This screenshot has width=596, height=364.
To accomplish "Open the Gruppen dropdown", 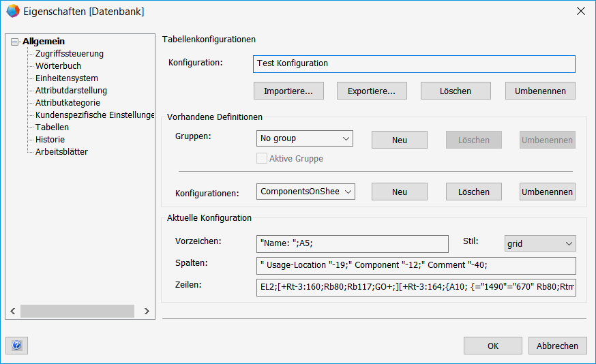I will click(x=305, y=138).
